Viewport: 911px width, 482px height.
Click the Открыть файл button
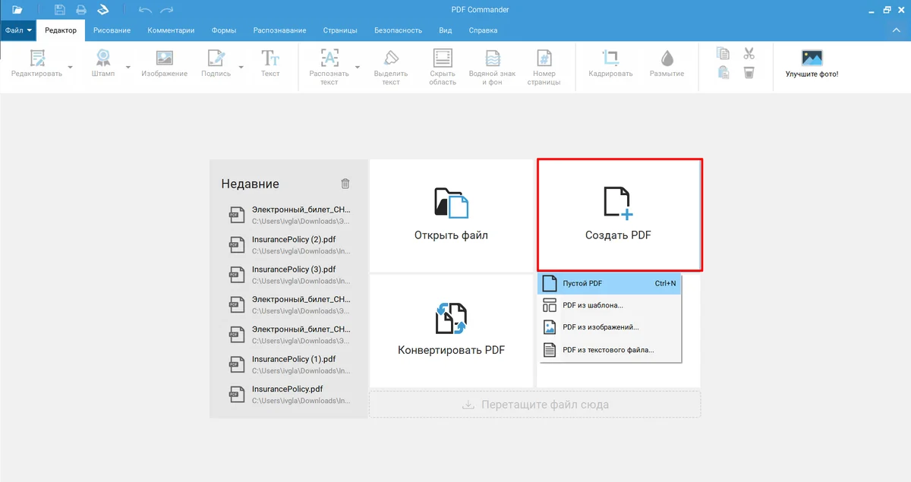coord(451,215)
